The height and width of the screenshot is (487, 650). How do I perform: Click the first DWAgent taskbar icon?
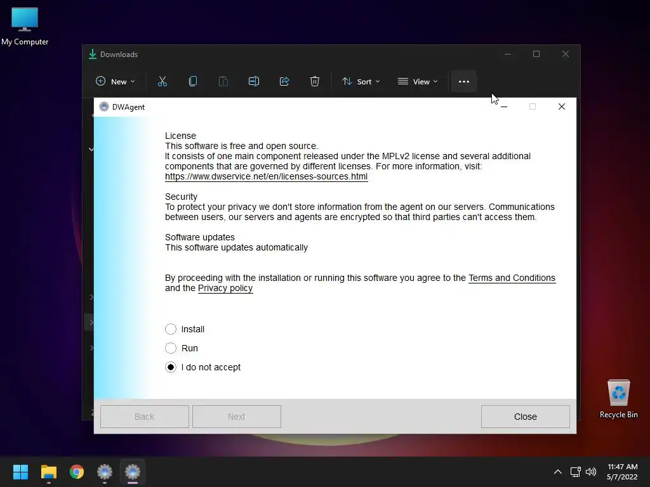point(105,472)
